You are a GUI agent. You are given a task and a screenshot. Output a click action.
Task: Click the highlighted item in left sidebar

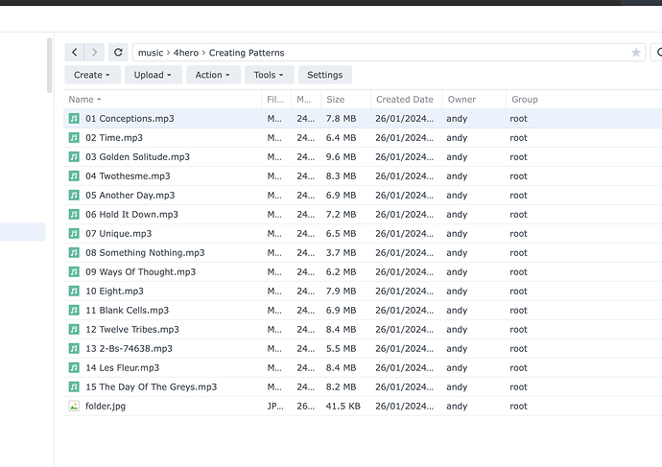tap(22, 232)
